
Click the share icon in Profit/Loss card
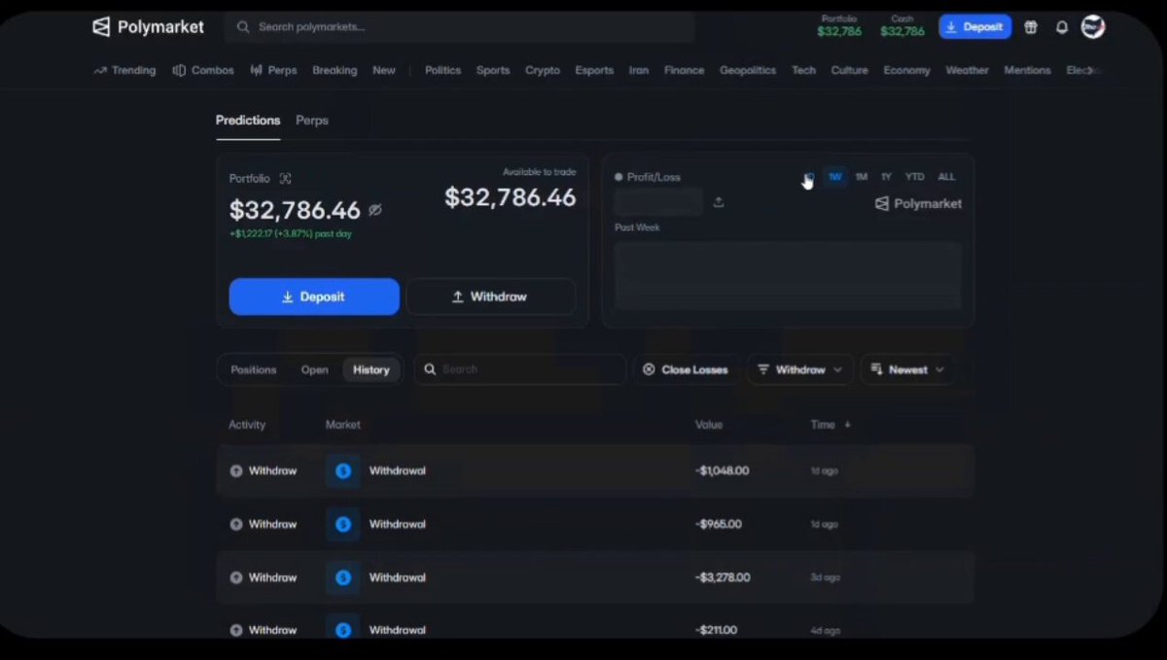719,202
